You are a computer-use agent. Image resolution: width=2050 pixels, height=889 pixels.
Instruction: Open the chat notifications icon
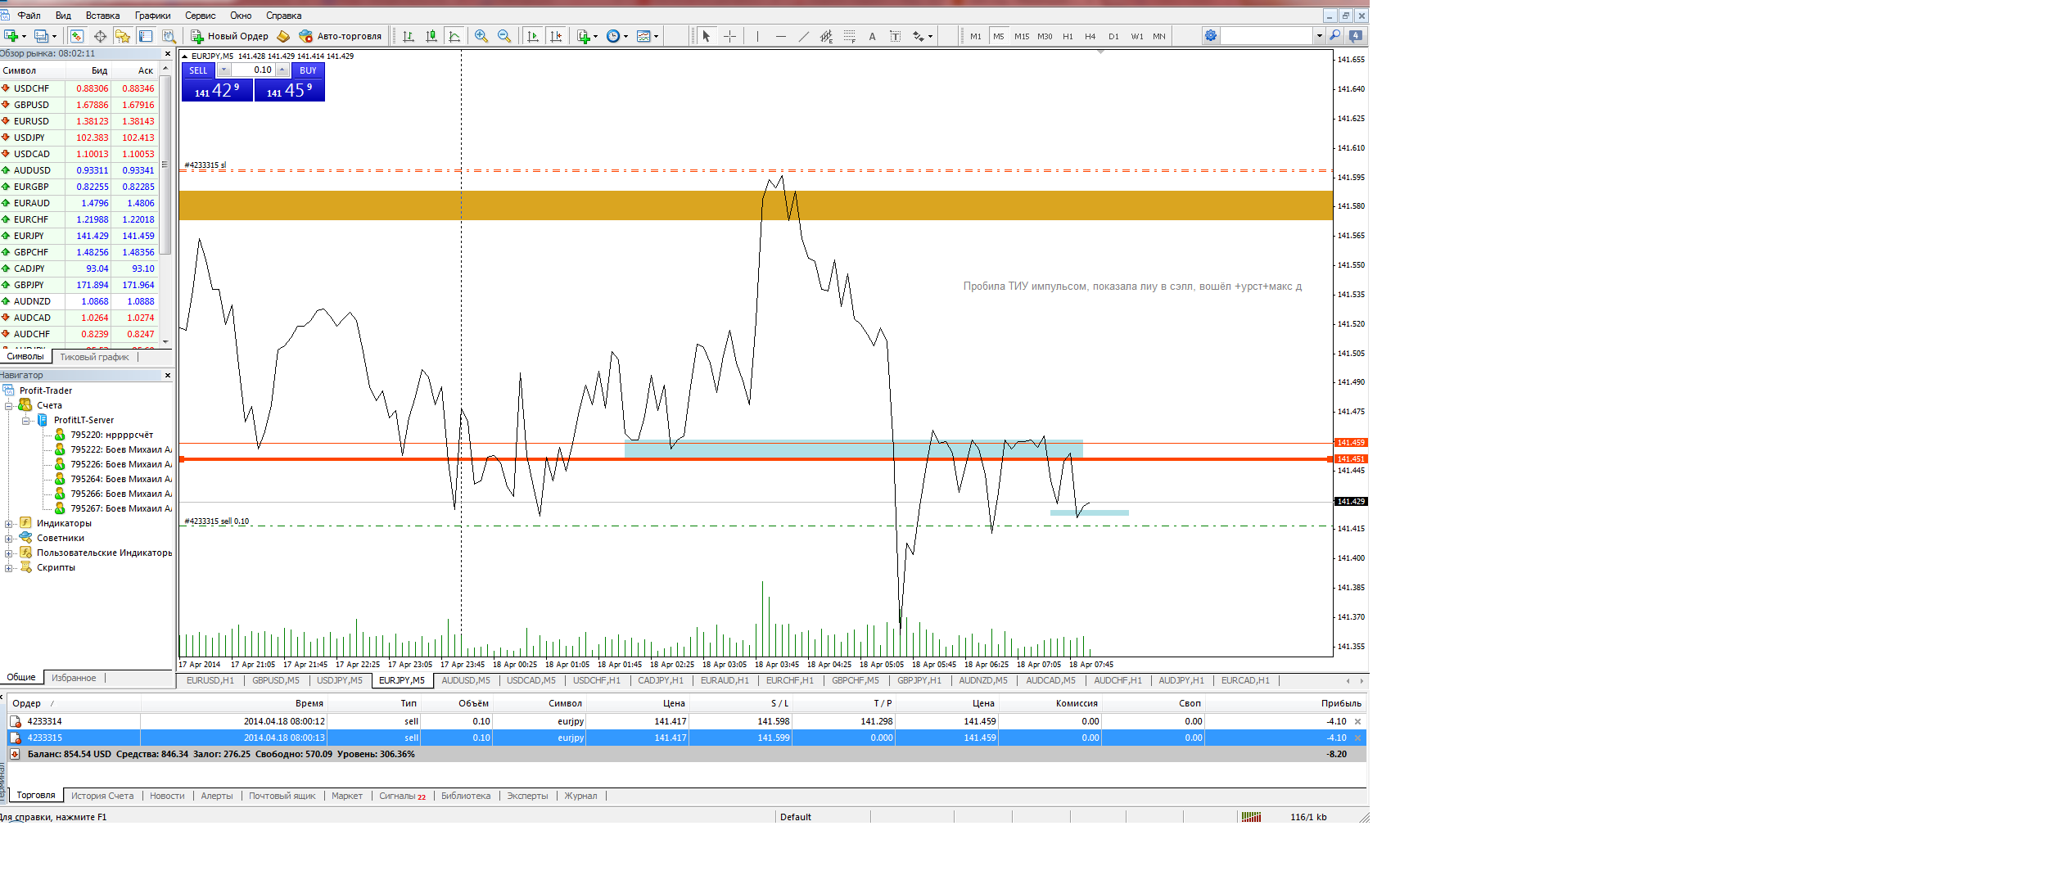pos(1356,36)
